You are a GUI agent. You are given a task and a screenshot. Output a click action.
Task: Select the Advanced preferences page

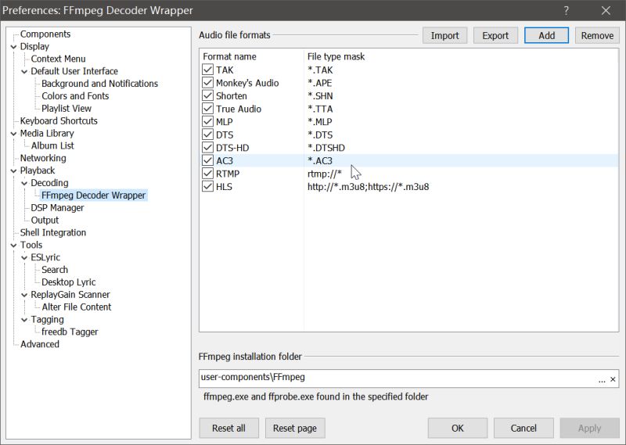pos(40,343)
